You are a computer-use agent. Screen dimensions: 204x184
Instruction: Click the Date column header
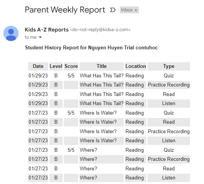pyautogui.click(x=38, y=66)
